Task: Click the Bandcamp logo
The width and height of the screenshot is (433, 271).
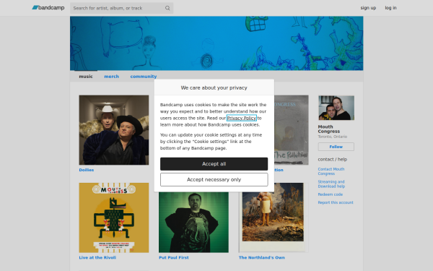Action: (x=48, y=8)
